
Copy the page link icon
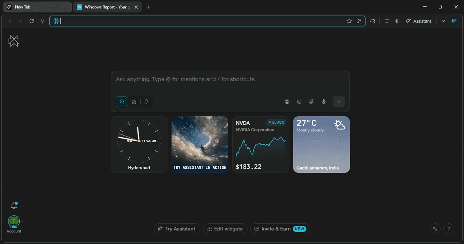[359, 21]
